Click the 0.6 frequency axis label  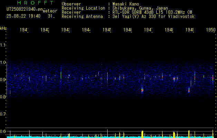[x=3, y=131]
